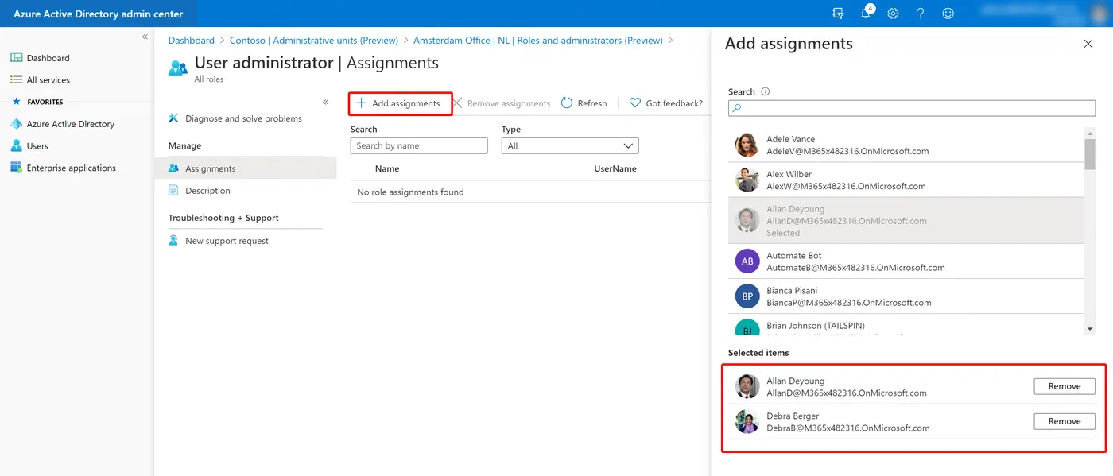Click the Dashboard breadcrumb link
The height and width of the screenshot is (476, 1113).
192,40
